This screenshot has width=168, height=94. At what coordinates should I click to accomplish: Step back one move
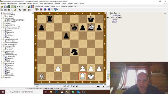(x=68, y=86)
